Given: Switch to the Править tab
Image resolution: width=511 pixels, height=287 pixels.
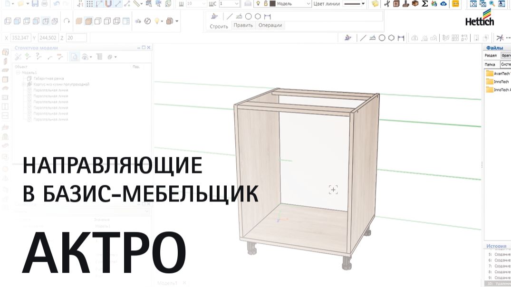Looking at the screenshot, I should (x=243, y=25).
